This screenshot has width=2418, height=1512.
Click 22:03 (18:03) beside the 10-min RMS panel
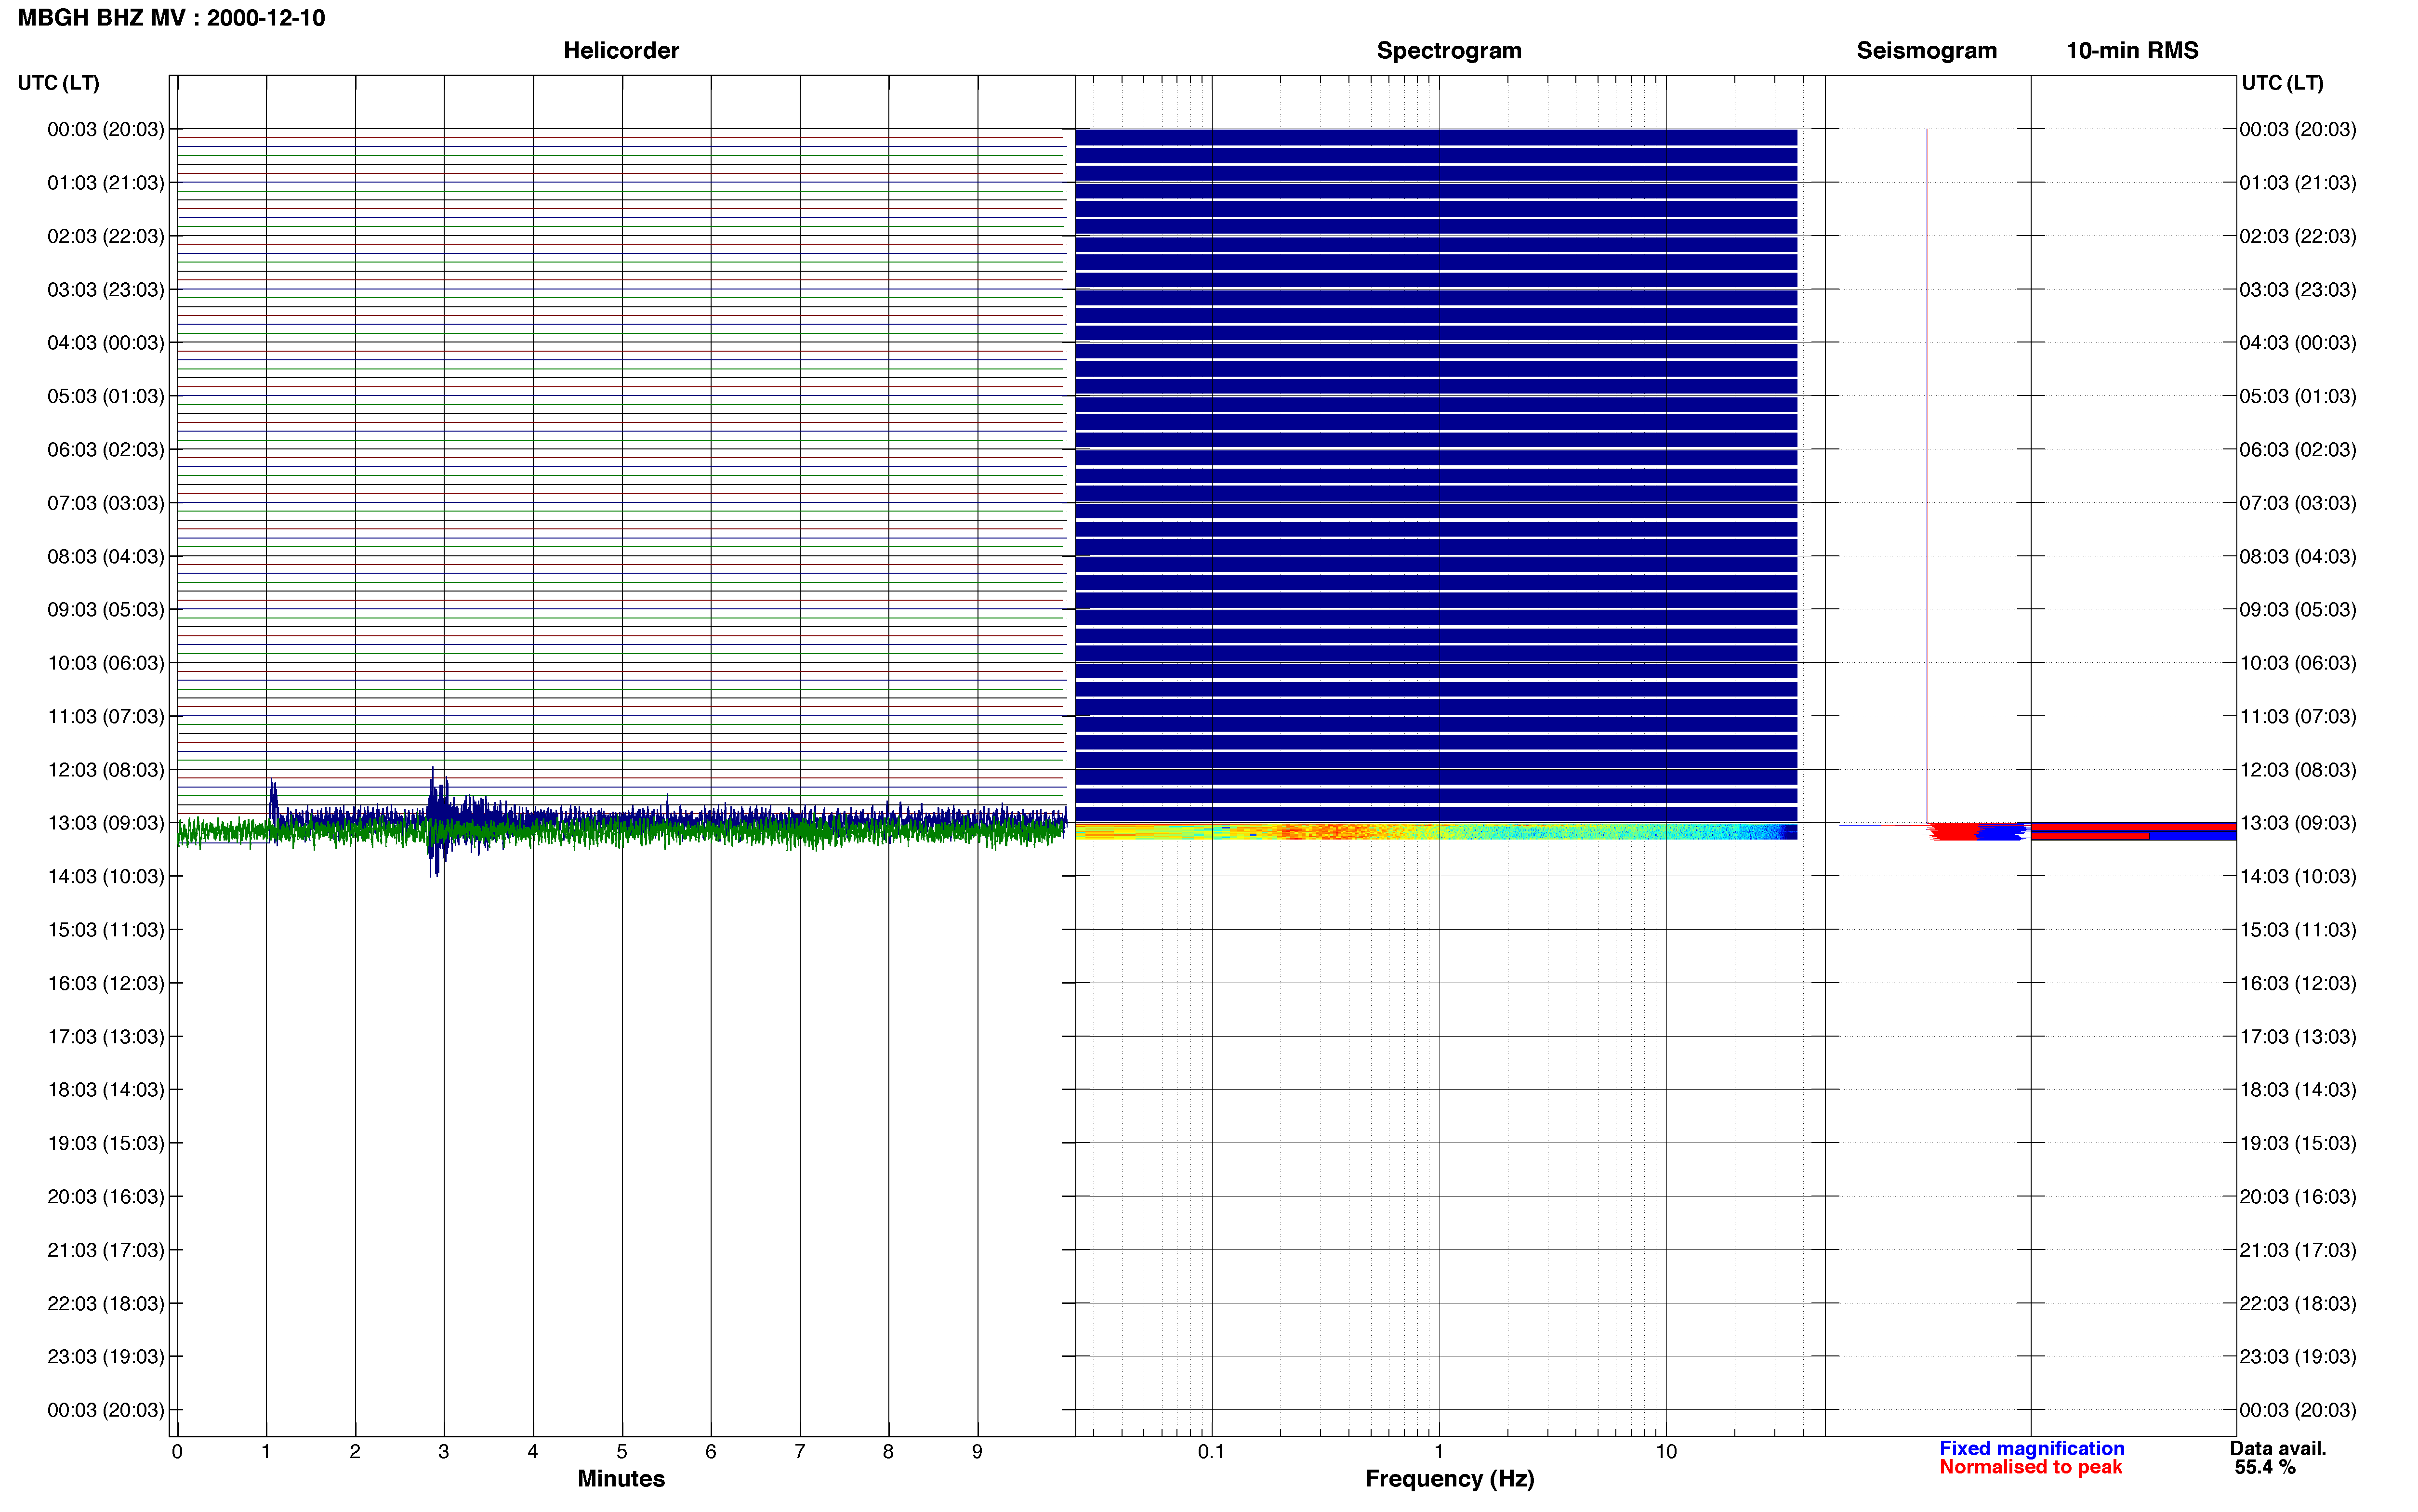2298,1303
